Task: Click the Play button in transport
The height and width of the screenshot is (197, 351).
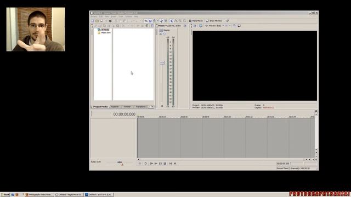Action: point(156,164)
